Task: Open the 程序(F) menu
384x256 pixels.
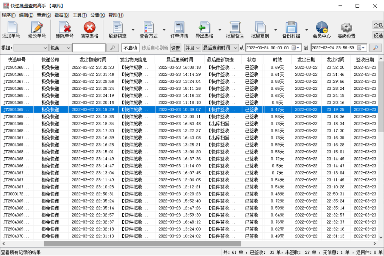Action: (9, 15)
